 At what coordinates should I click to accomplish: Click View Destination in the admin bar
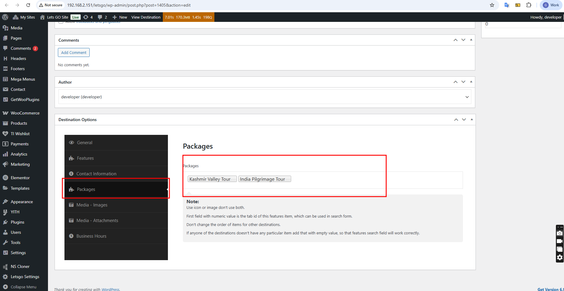(x=146, y=17)
